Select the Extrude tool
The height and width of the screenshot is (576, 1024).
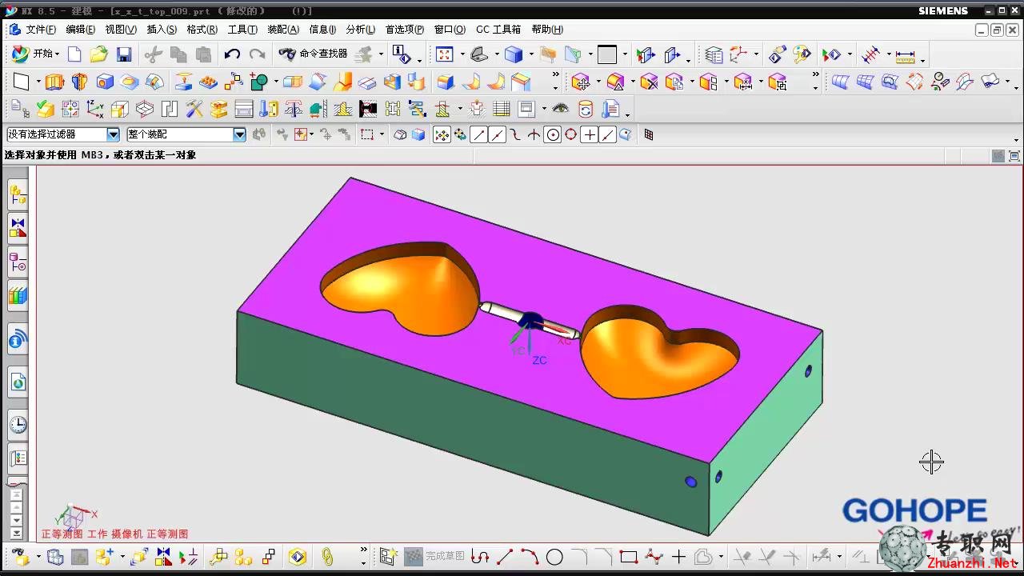tap(54, 82)
